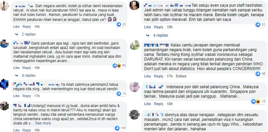Reply to 'Undang2 manusia' comment
The width and height of the screenshot is (268, 132).
(x=27, y=130)
